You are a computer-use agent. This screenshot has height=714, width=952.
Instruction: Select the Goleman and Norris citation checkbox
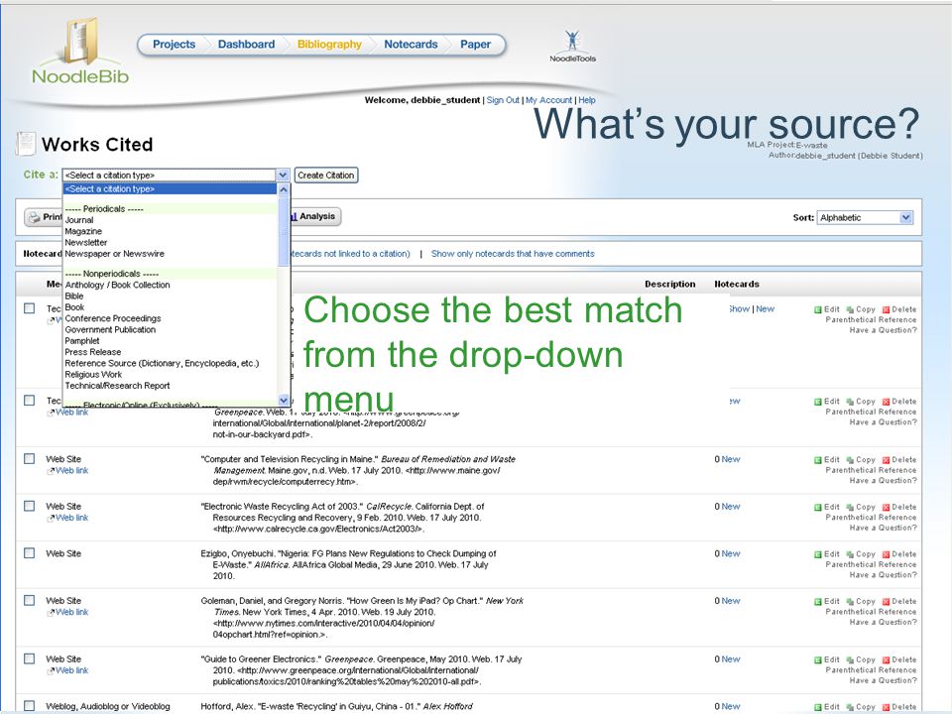point(29,601)
